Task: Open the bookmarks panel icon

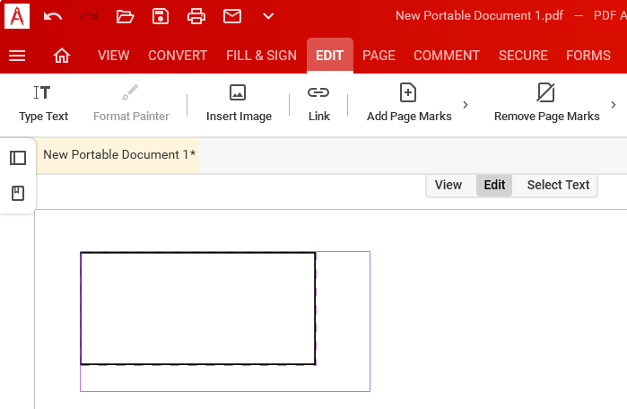Action: pyautogui.click(x=18, y=194)
